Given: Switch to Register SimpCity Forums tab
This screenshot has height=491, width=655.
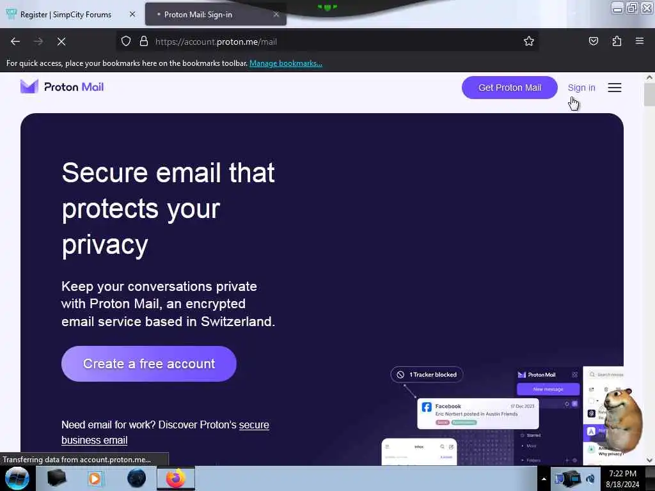Looking at the screenshot, I should [66, 15].
